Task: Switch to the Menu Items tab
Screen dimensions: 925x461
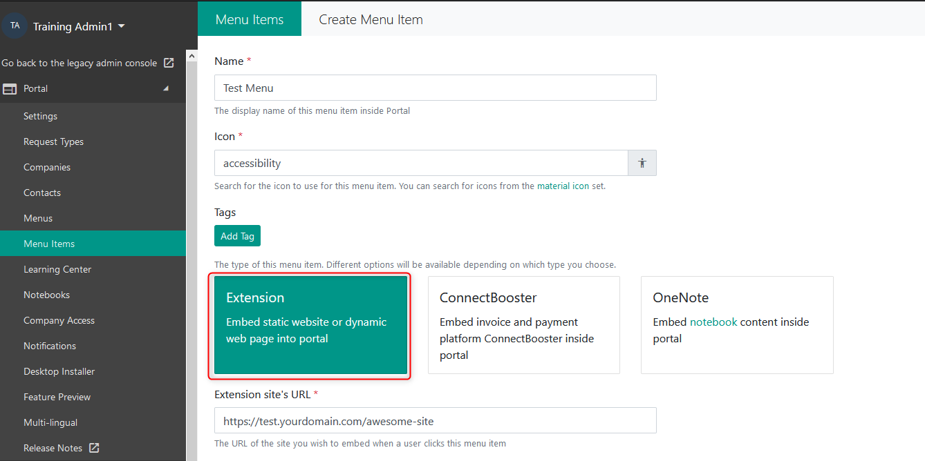Action: [x=250, y=19]
